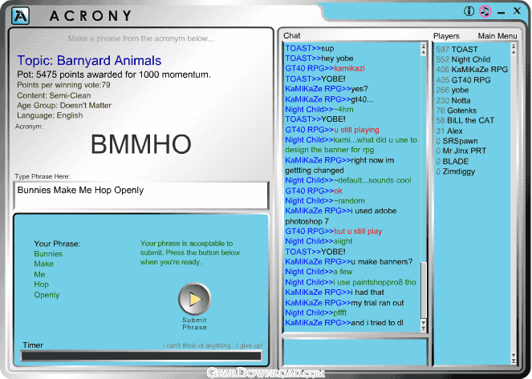The width and height of the screenshot is (532, 379).
Task: Toggle the music note sound icon
Action: point(485,11)
